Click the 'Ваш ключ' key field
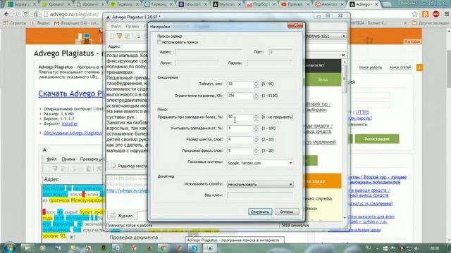Screen dimensions: 451x253 (260, 195)
